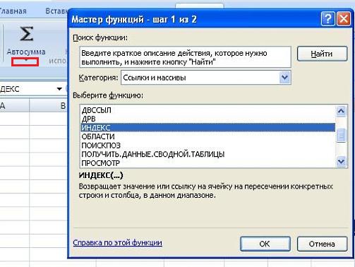Viewport: 355px width, 267px height.
Task: Open the Name Box dropdown arrow
Action: point(59,89)
